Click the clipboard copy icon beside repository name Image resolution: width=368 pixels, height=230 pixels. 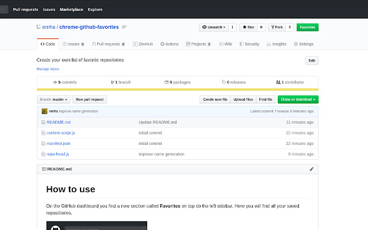click(x=124, y=27)
